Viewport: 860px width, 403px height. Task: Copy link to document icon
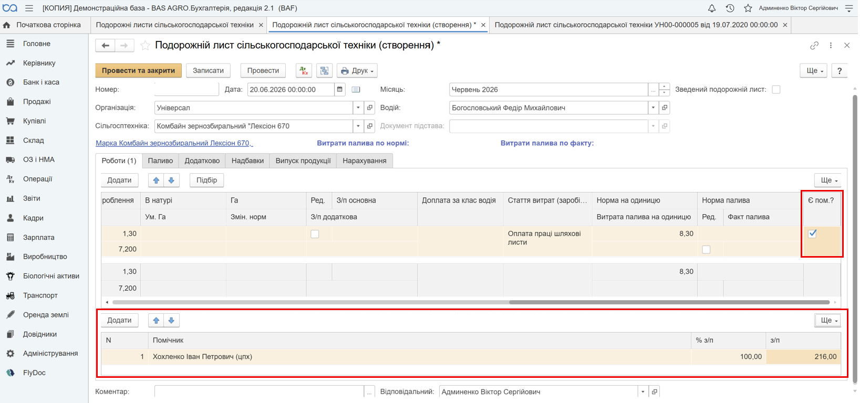click(x=814, y=46)
